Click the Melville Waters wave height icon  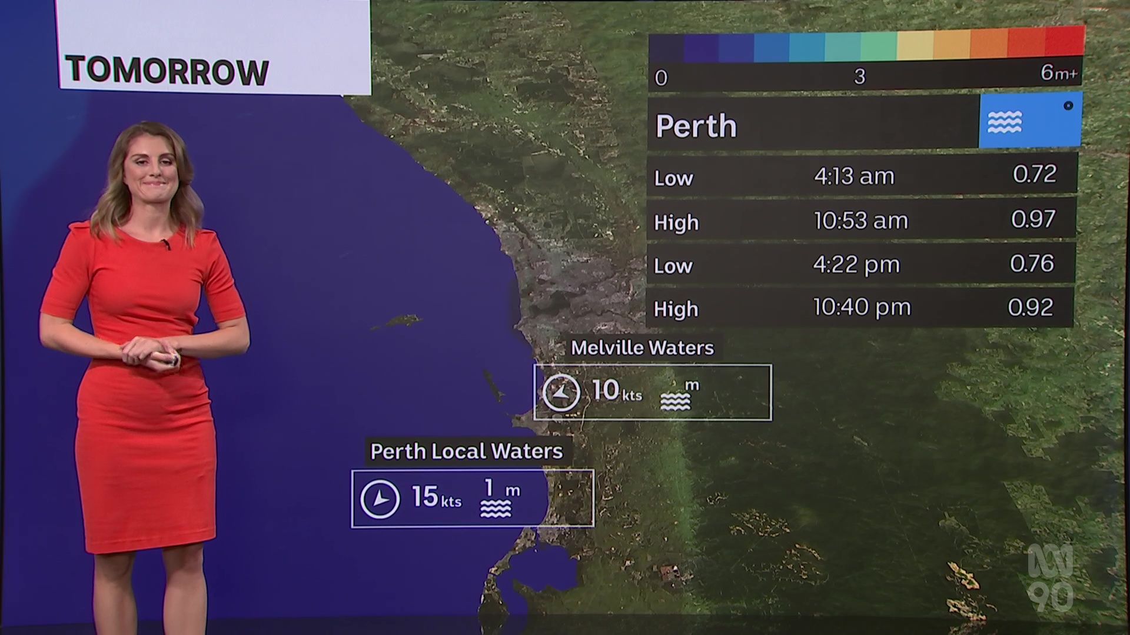675,400
